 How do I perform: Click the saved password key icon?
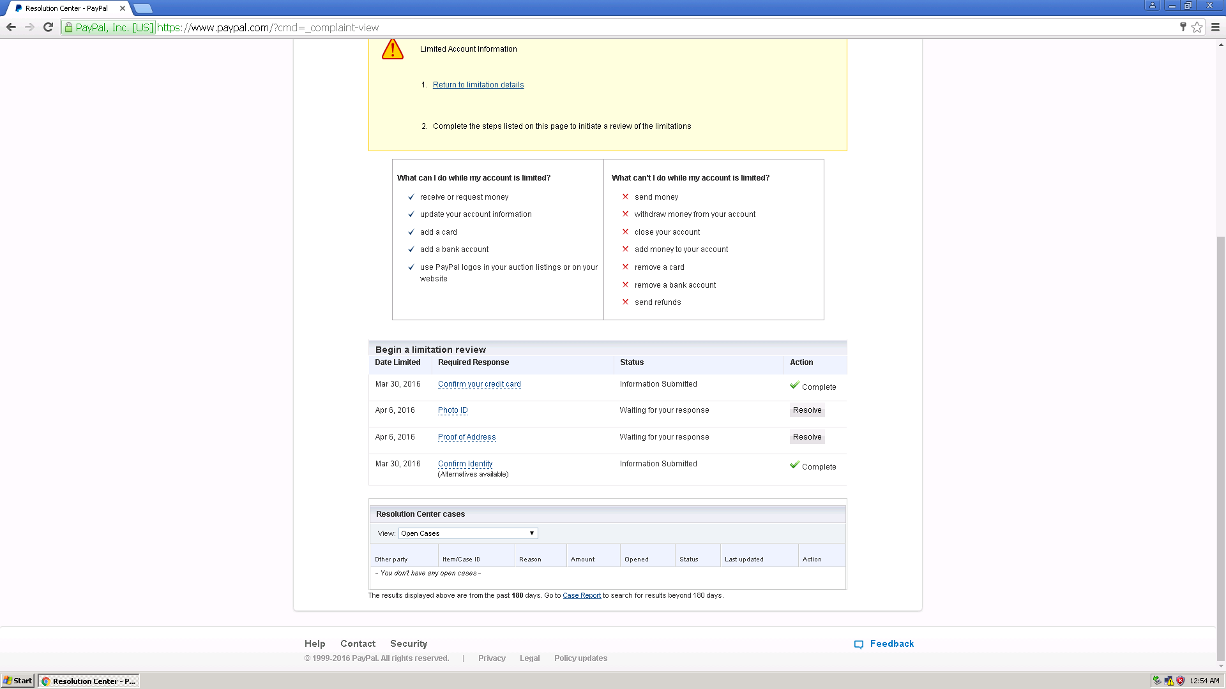tap(1183, 27)
